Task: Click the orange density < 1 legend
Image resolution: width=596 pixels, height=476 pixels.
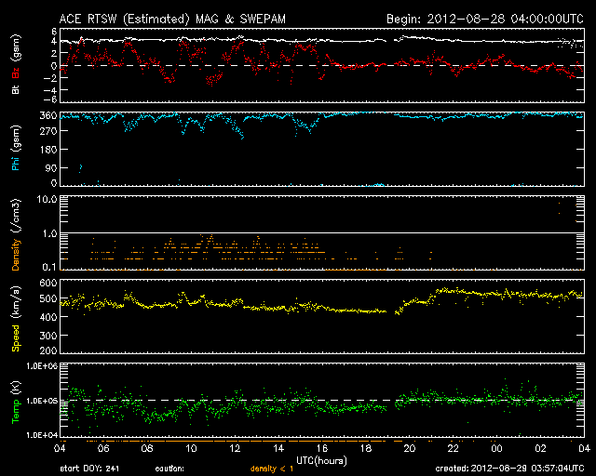Action: pyautogui.click(x=271, y=469)
